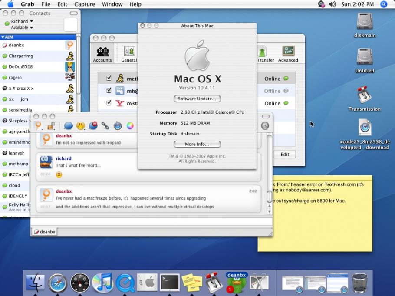395x296 pixels.
Task: Uncheck the Yahoo m3t account checkbox
Action: point(109,102)
